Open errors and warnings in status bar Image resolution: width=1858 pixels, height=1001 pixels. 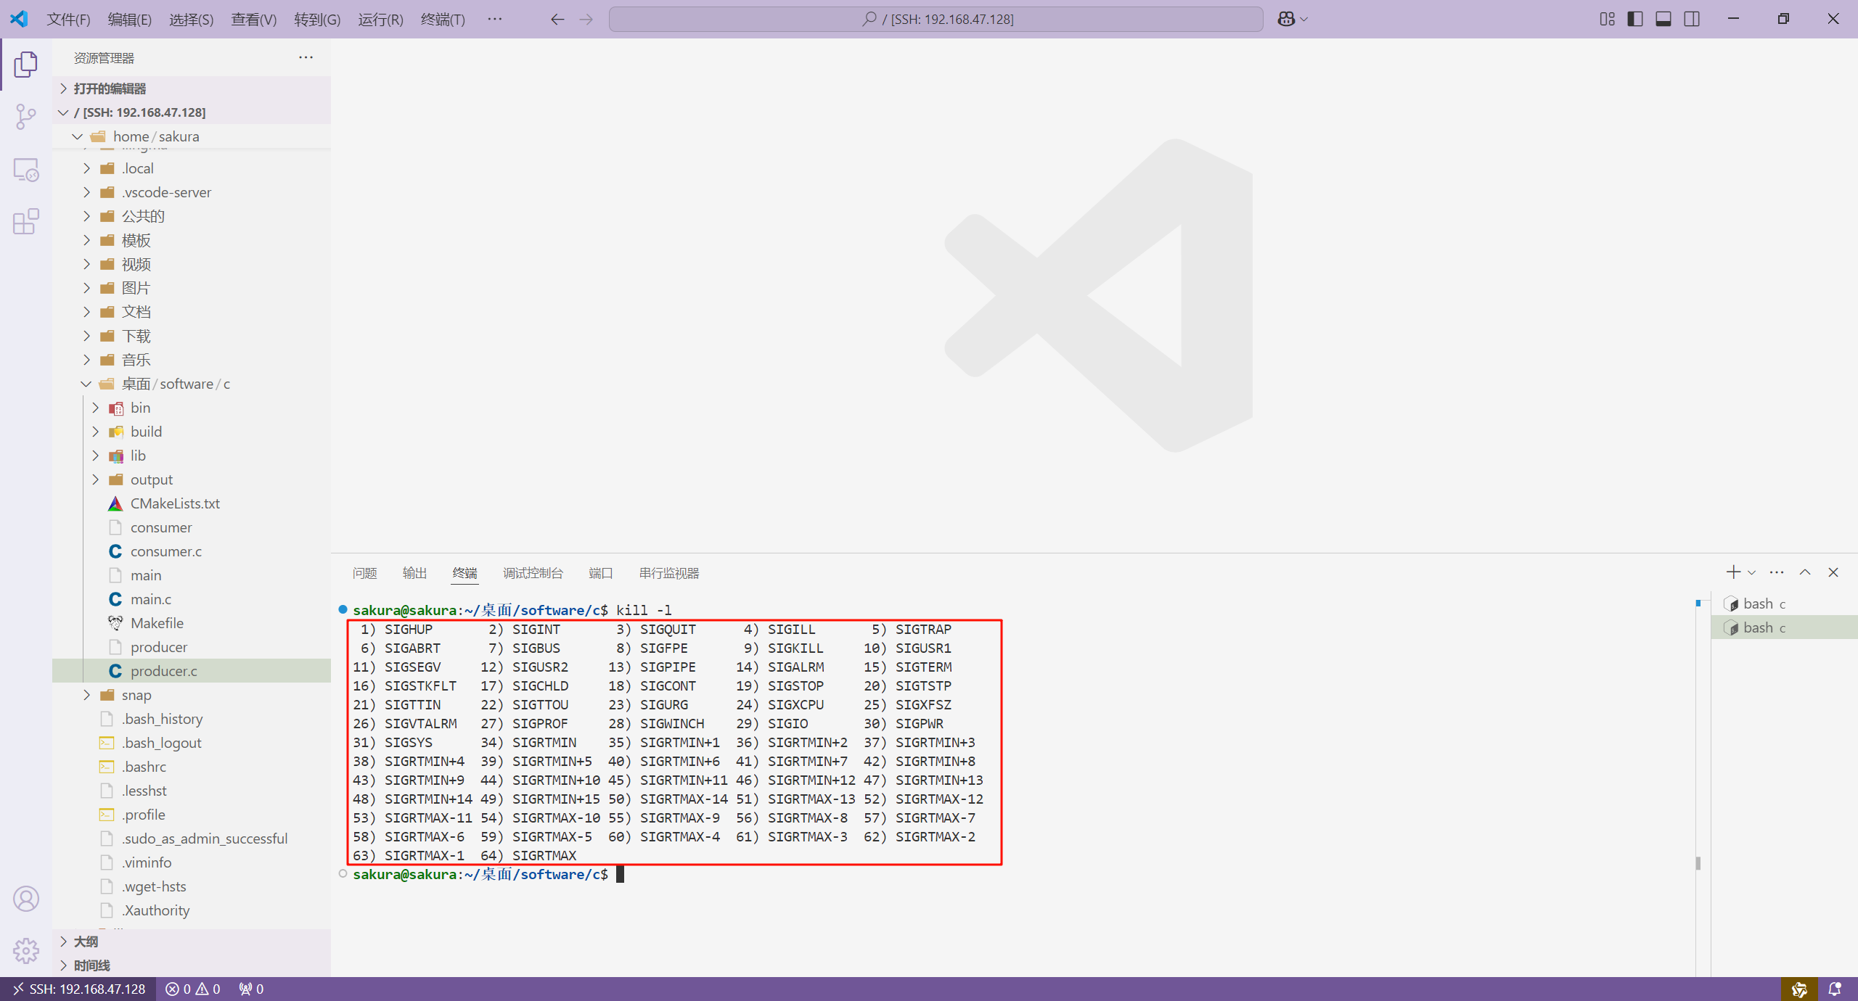pos(193,989)
